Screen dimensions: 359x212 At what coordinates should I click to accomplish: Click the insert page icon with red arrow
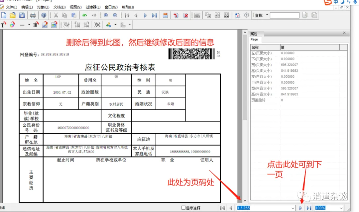[x=176, y=15]
